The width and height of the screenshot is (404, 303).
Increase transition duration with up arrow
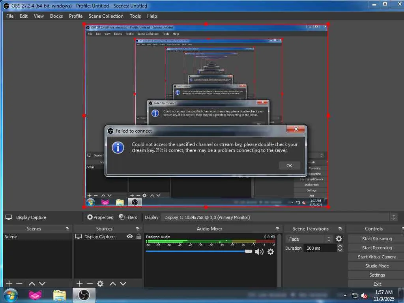coord(340,246)
